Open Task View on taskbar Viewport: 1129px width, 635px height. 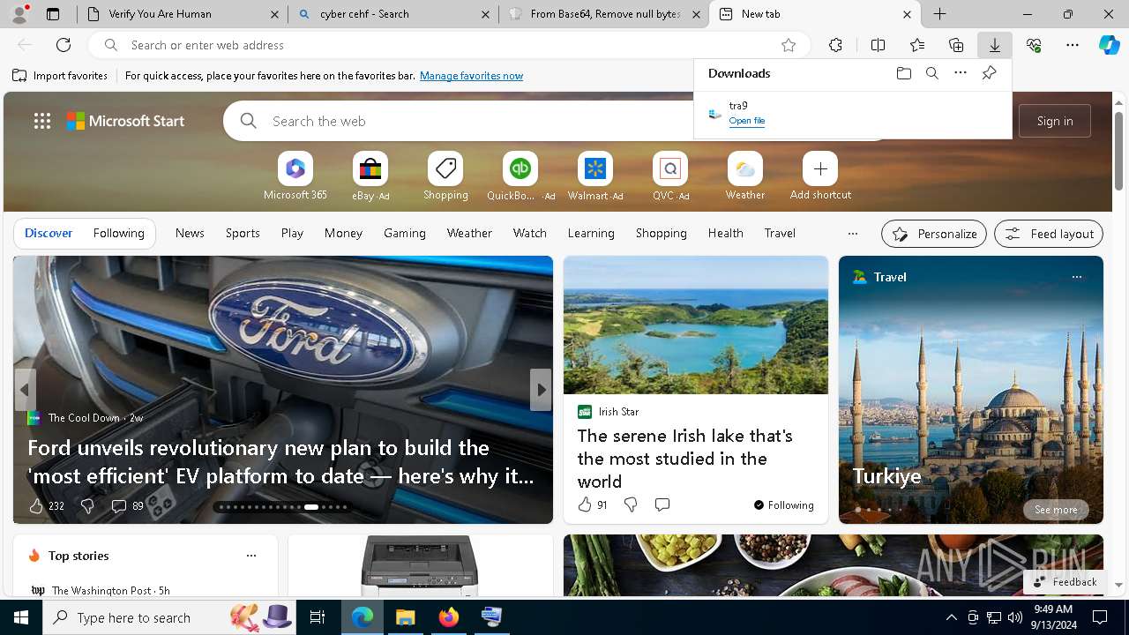pos(318,617)
